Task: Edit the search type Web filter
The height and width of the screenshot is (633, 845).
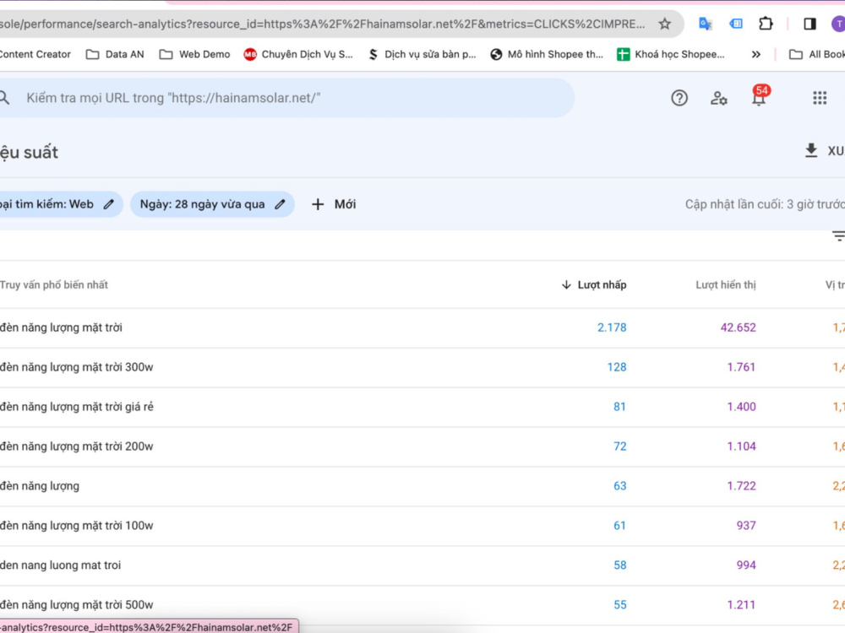Action: coord(60,204)
